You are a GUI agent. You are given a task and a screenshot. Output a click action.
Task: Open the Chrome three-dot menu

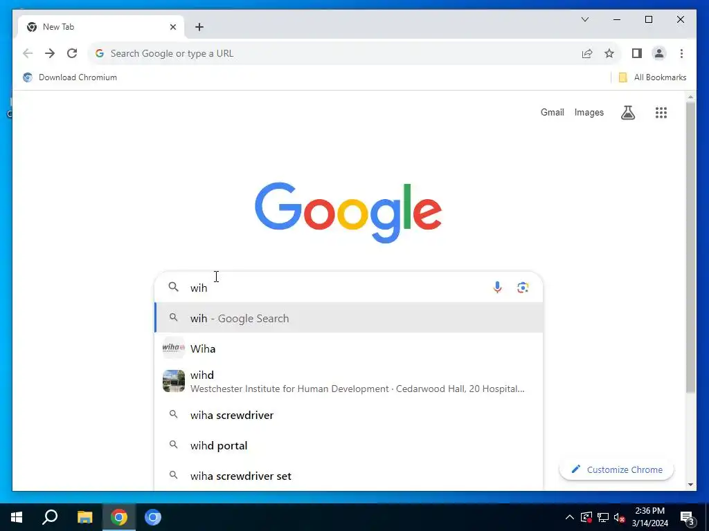(x=681, y=53)
